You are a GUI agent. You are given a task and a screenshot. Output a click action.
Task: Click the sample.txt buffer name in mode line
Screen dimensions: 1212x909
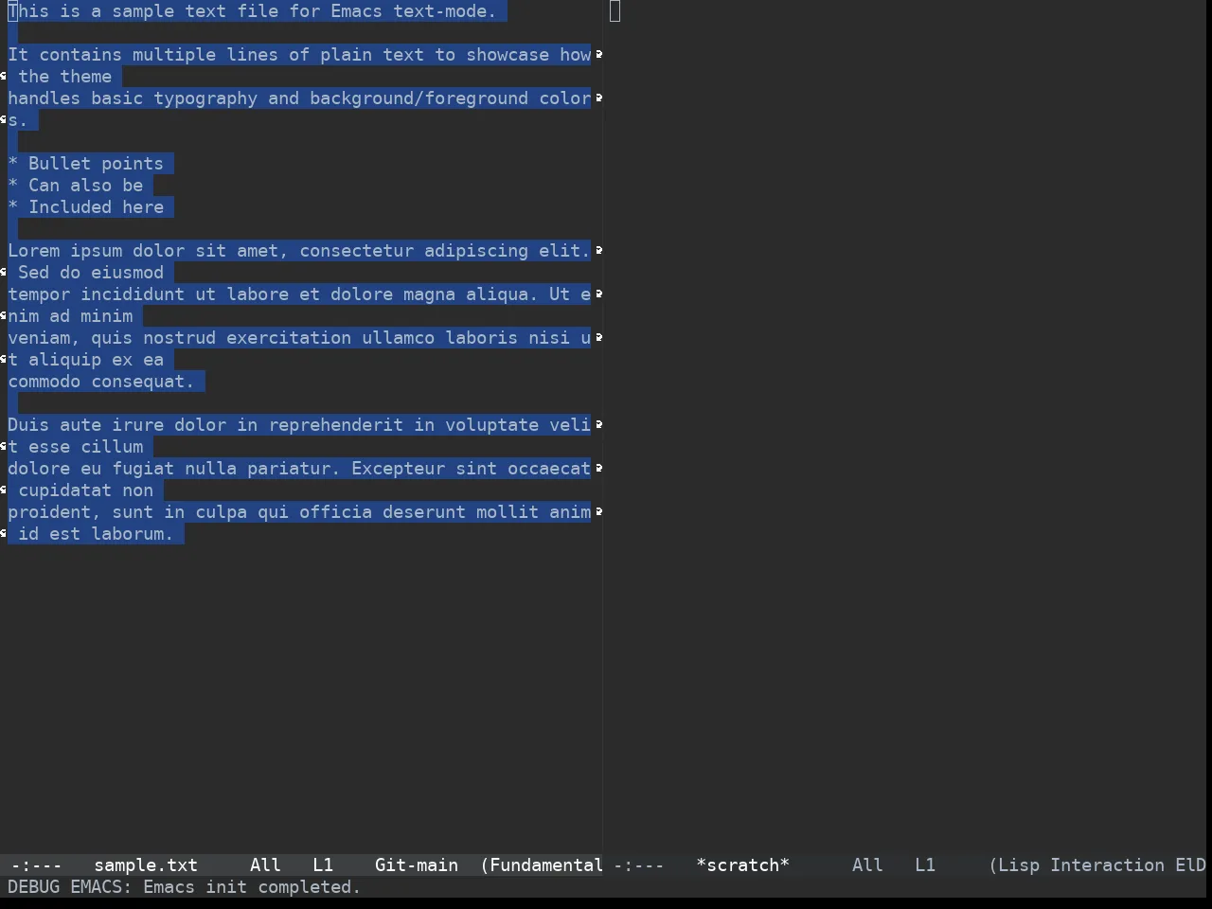(x=146, y=864)
